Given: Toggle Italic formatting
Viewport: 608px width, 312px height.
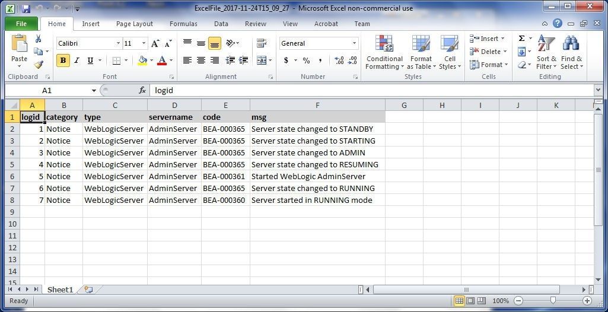Looking at the screenshot, I should point(77,61).
